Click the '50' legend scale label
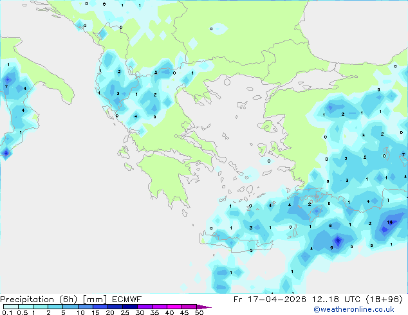The image size is (408, 315). pyautogui.click(x=199, y=312)
